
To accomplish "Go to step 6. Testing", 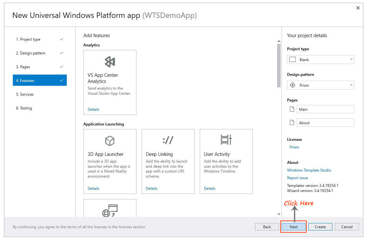I will pyautogui.click(x=40, y=108).
